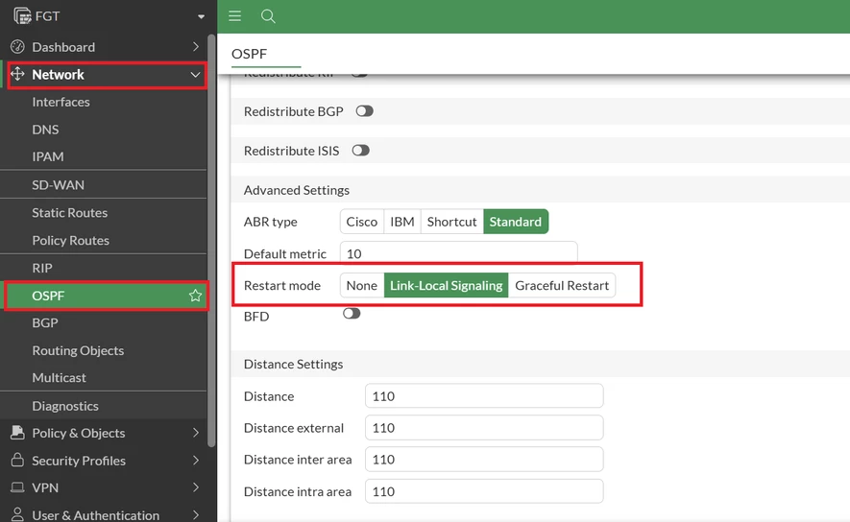
Task: Select the OSPF page tab
Action: [x=250, y=54]
